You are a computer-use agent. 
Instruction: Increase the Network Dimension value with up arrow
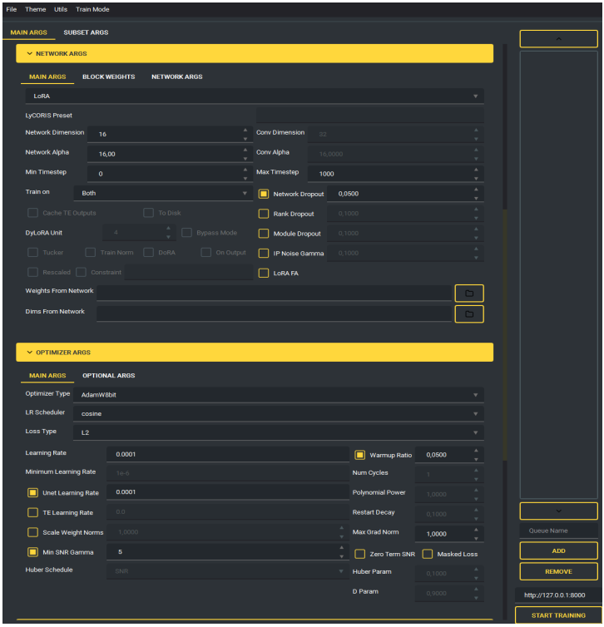click(x=245, y=130)
